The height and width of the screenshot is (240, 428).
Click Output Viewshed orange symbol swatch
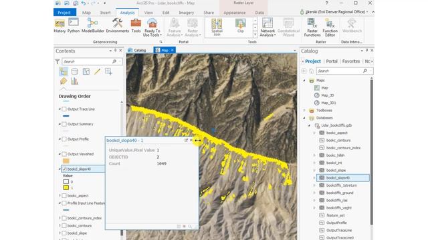[x=66, y=161]
